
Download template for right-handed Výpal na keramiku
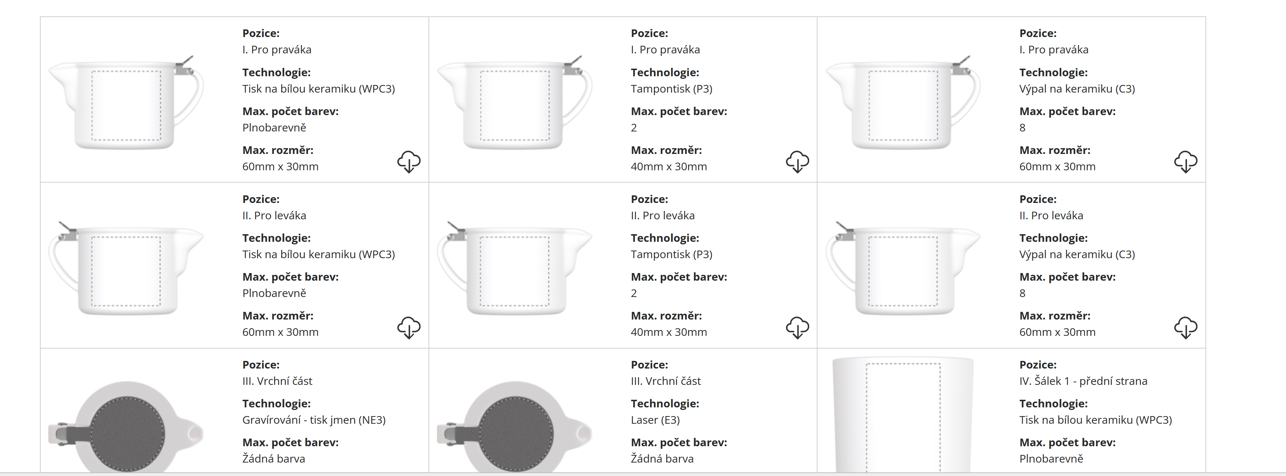(x=1185, y=162)
